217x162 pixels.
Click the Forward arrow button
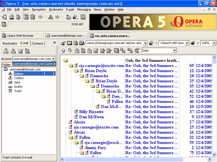tap(58, 17)
